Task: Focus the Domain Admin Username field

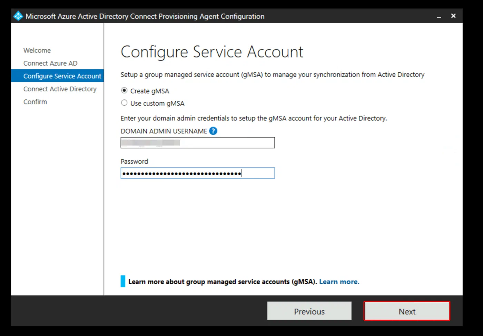Action: [198, 143]
